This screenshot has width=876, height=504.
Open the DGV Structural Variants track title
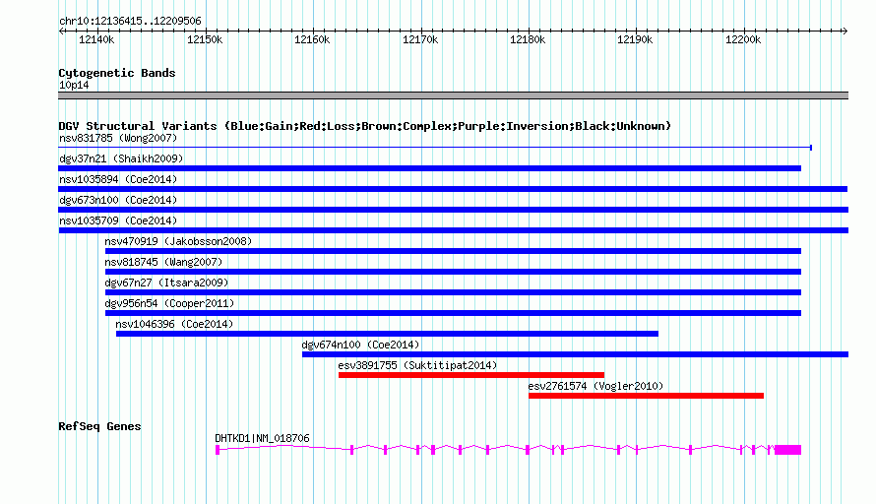tap(365, 126)
